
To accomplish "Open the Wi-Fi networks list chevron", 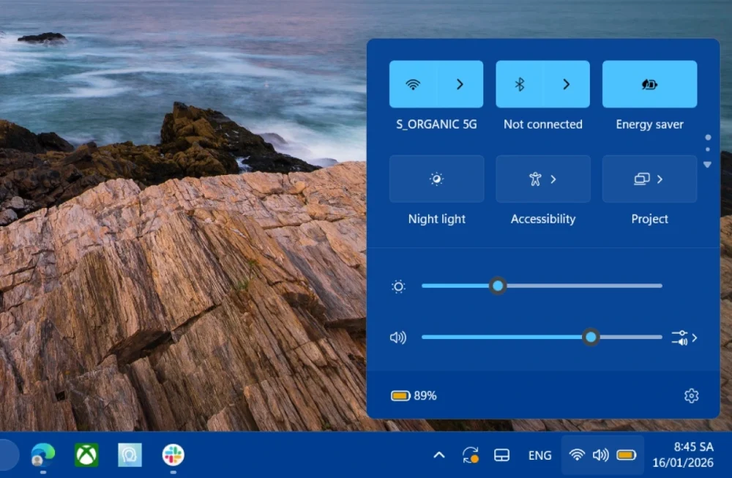I will point(460,84).
